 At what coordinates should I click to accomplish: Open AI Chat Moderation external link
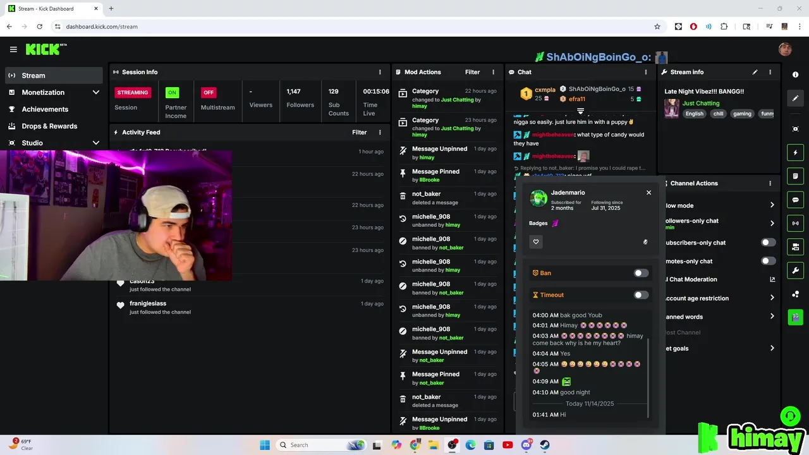pyautogui.click(x=772, y=279)
